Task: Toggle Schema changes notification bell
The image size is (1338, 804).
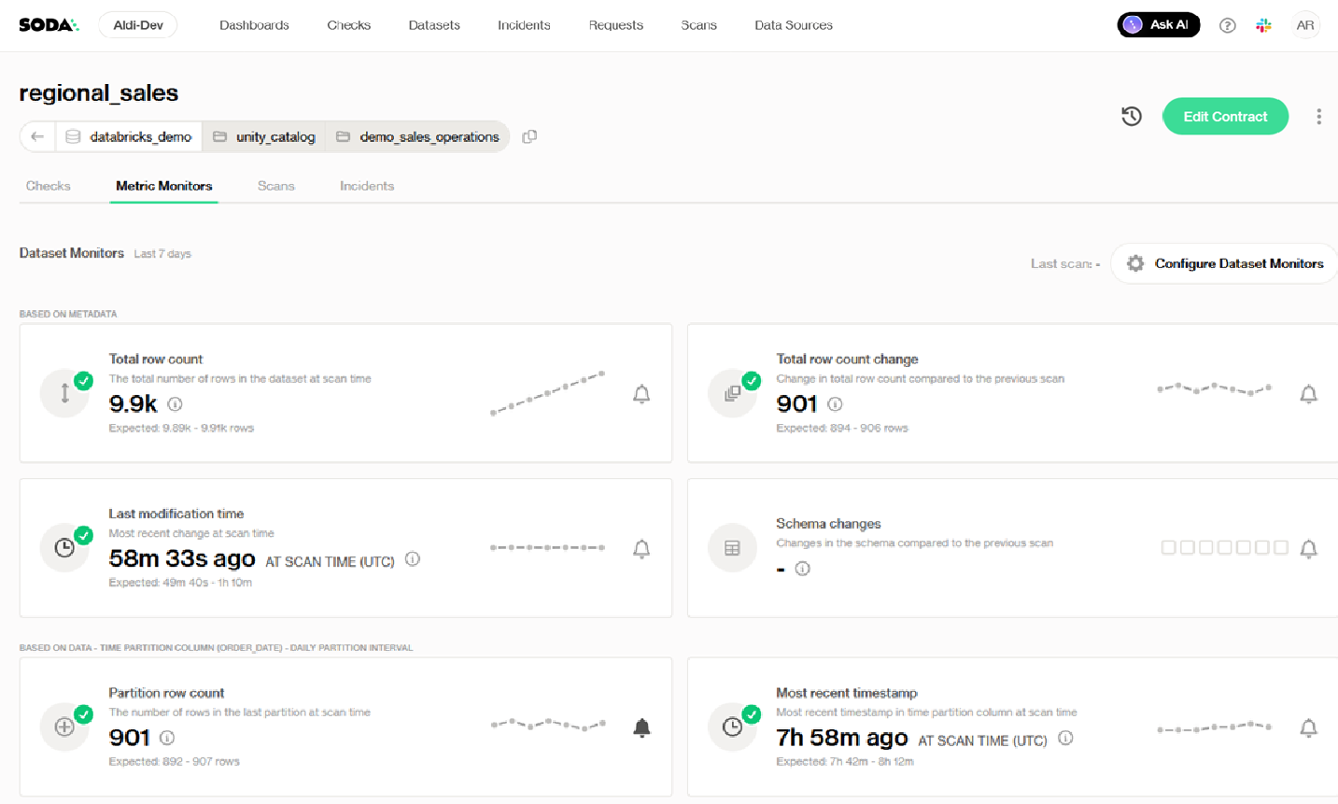Action: (1308, 549)
